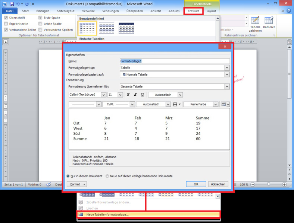Click the Save icon in quick access toolbar
This screenshot has height=223, width=294.
(x=12, y=4)
